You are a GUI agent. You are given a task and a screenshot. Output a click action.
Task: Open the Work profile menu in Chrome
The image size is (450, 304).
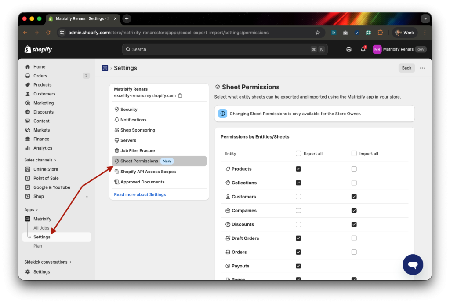point(404,32)
